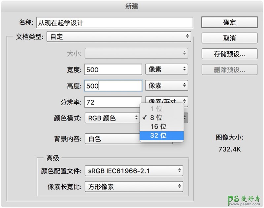Open the 高度 unit dropdown 像素
The width and height of the screenshot is (264, 208).
[167, 86]
